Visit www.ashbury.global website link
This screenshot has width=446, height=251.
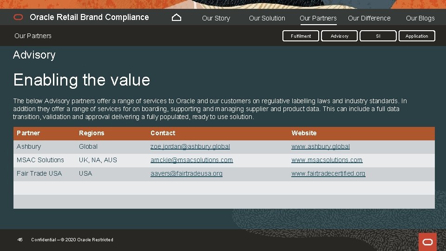coord(321,146)
